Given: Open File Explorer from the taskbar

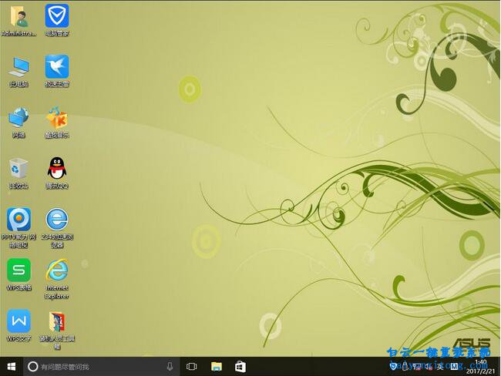Looking at the screenshot, I should (217, 367).
